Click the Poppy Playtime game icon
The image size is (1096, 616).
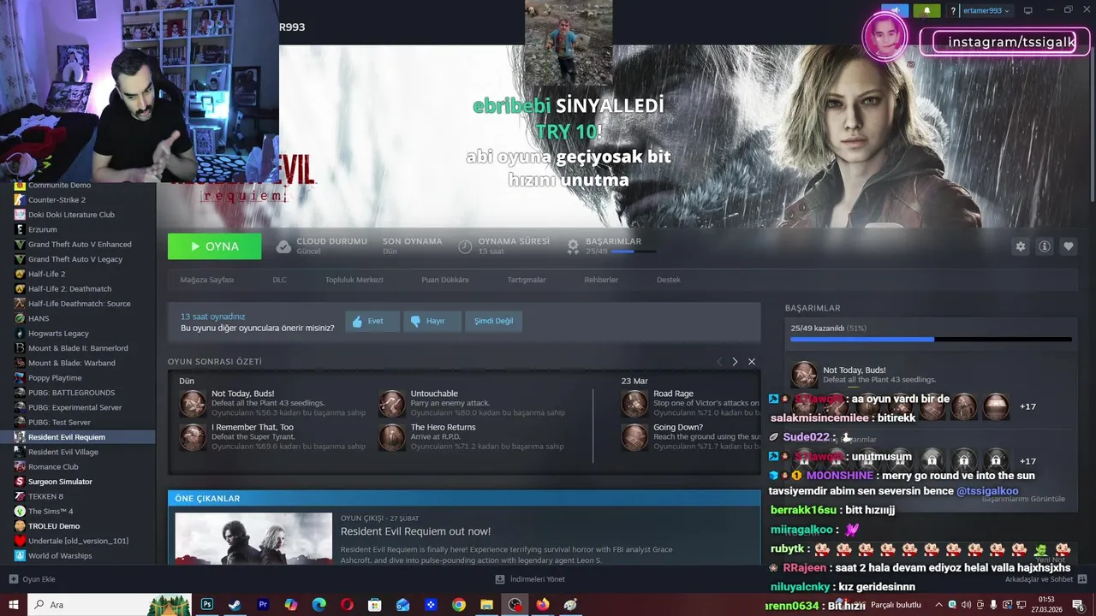pyautogui.click(x=21, y=378)
